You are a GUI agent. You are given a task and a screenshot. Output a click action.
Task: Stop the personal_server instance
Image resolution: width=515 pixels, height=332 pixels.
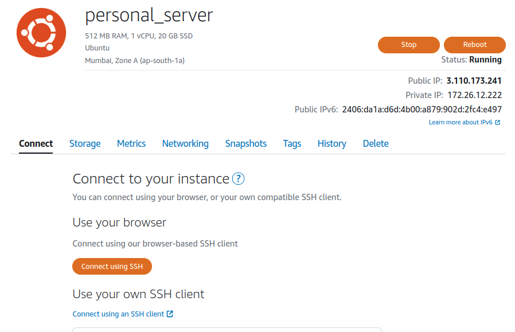[x=408, y=45]
